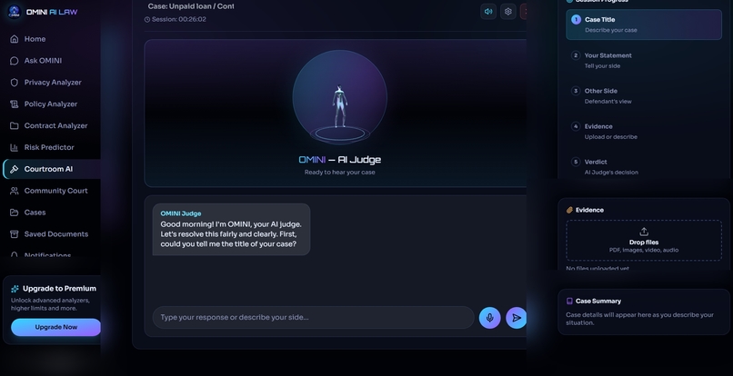733x376 pixels.
Task: Open Contract Analyzer page
Action: (52, 125)
